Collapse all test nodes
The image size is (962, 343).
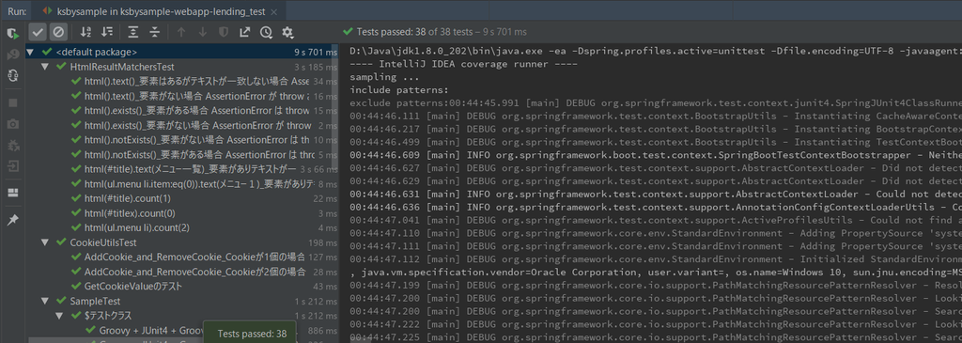coord(155,32)
